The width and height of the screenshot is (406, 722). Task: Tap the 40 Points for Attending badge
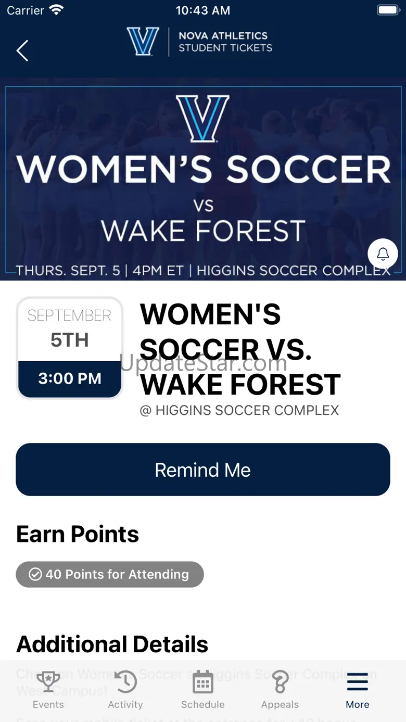click(110, 574)
